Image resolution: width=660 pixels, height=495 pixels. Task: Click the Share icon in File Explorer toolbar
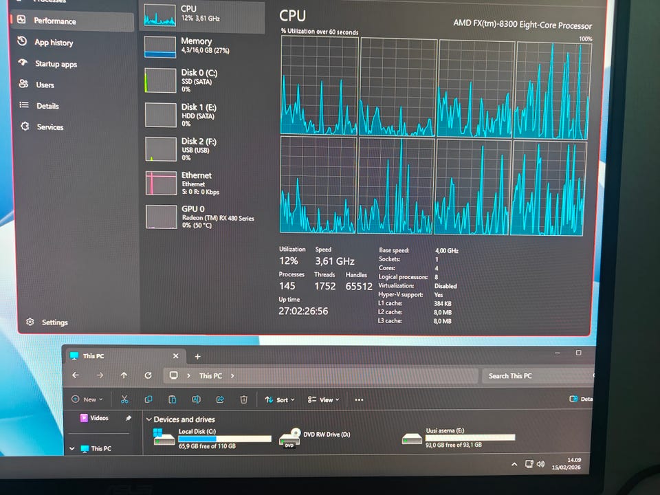point(220,399)
